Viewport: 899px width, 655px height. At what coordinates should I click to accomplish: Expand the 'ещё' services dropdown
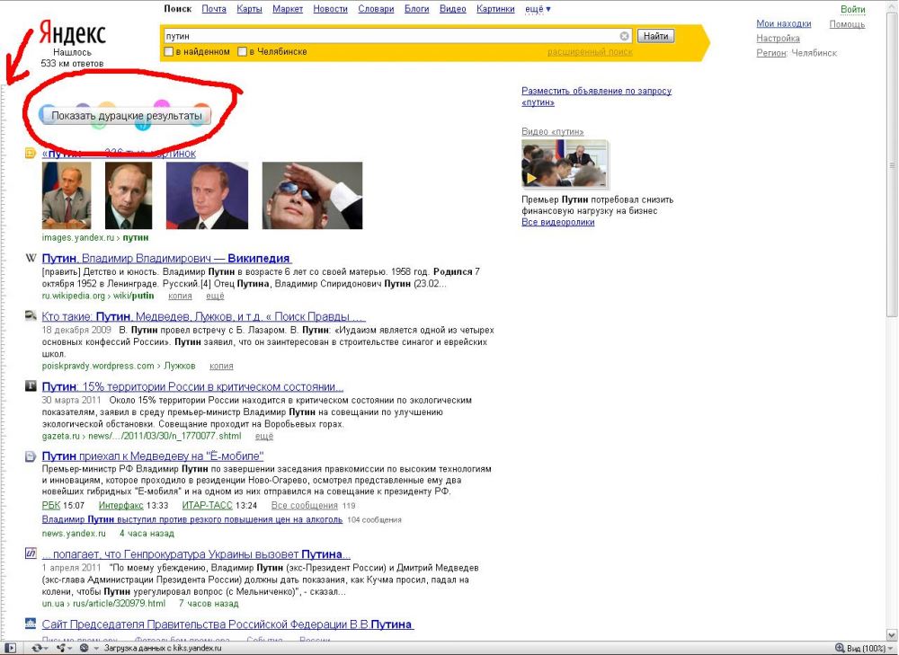pos(538,9)
